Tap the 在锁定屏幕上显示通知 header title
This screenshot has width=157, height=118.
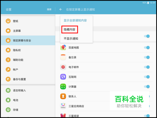pyautogui.click(x=80, y=9)
